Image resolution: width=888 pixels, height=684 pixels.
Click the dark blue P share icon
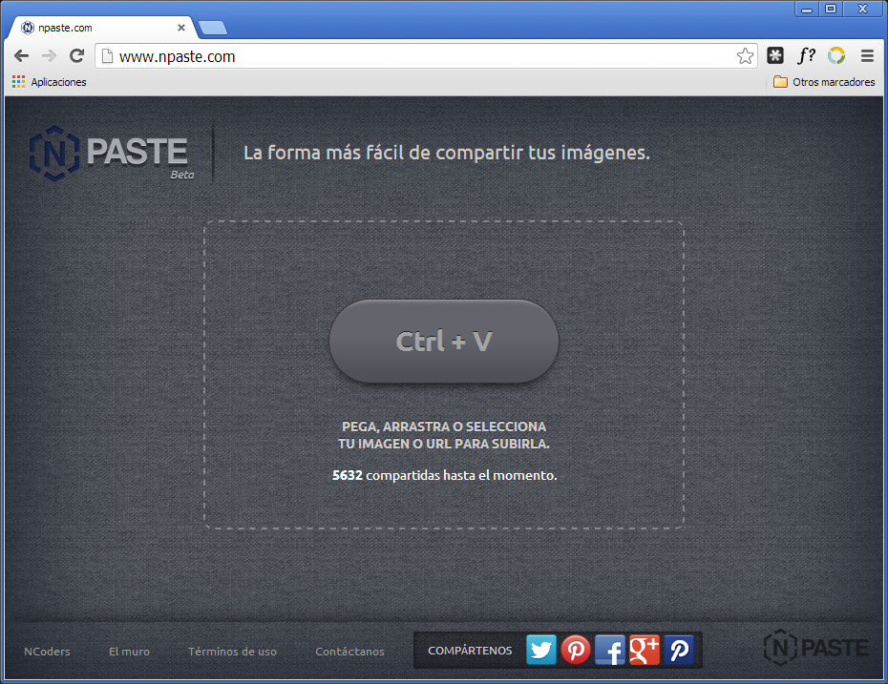point(679,650)
